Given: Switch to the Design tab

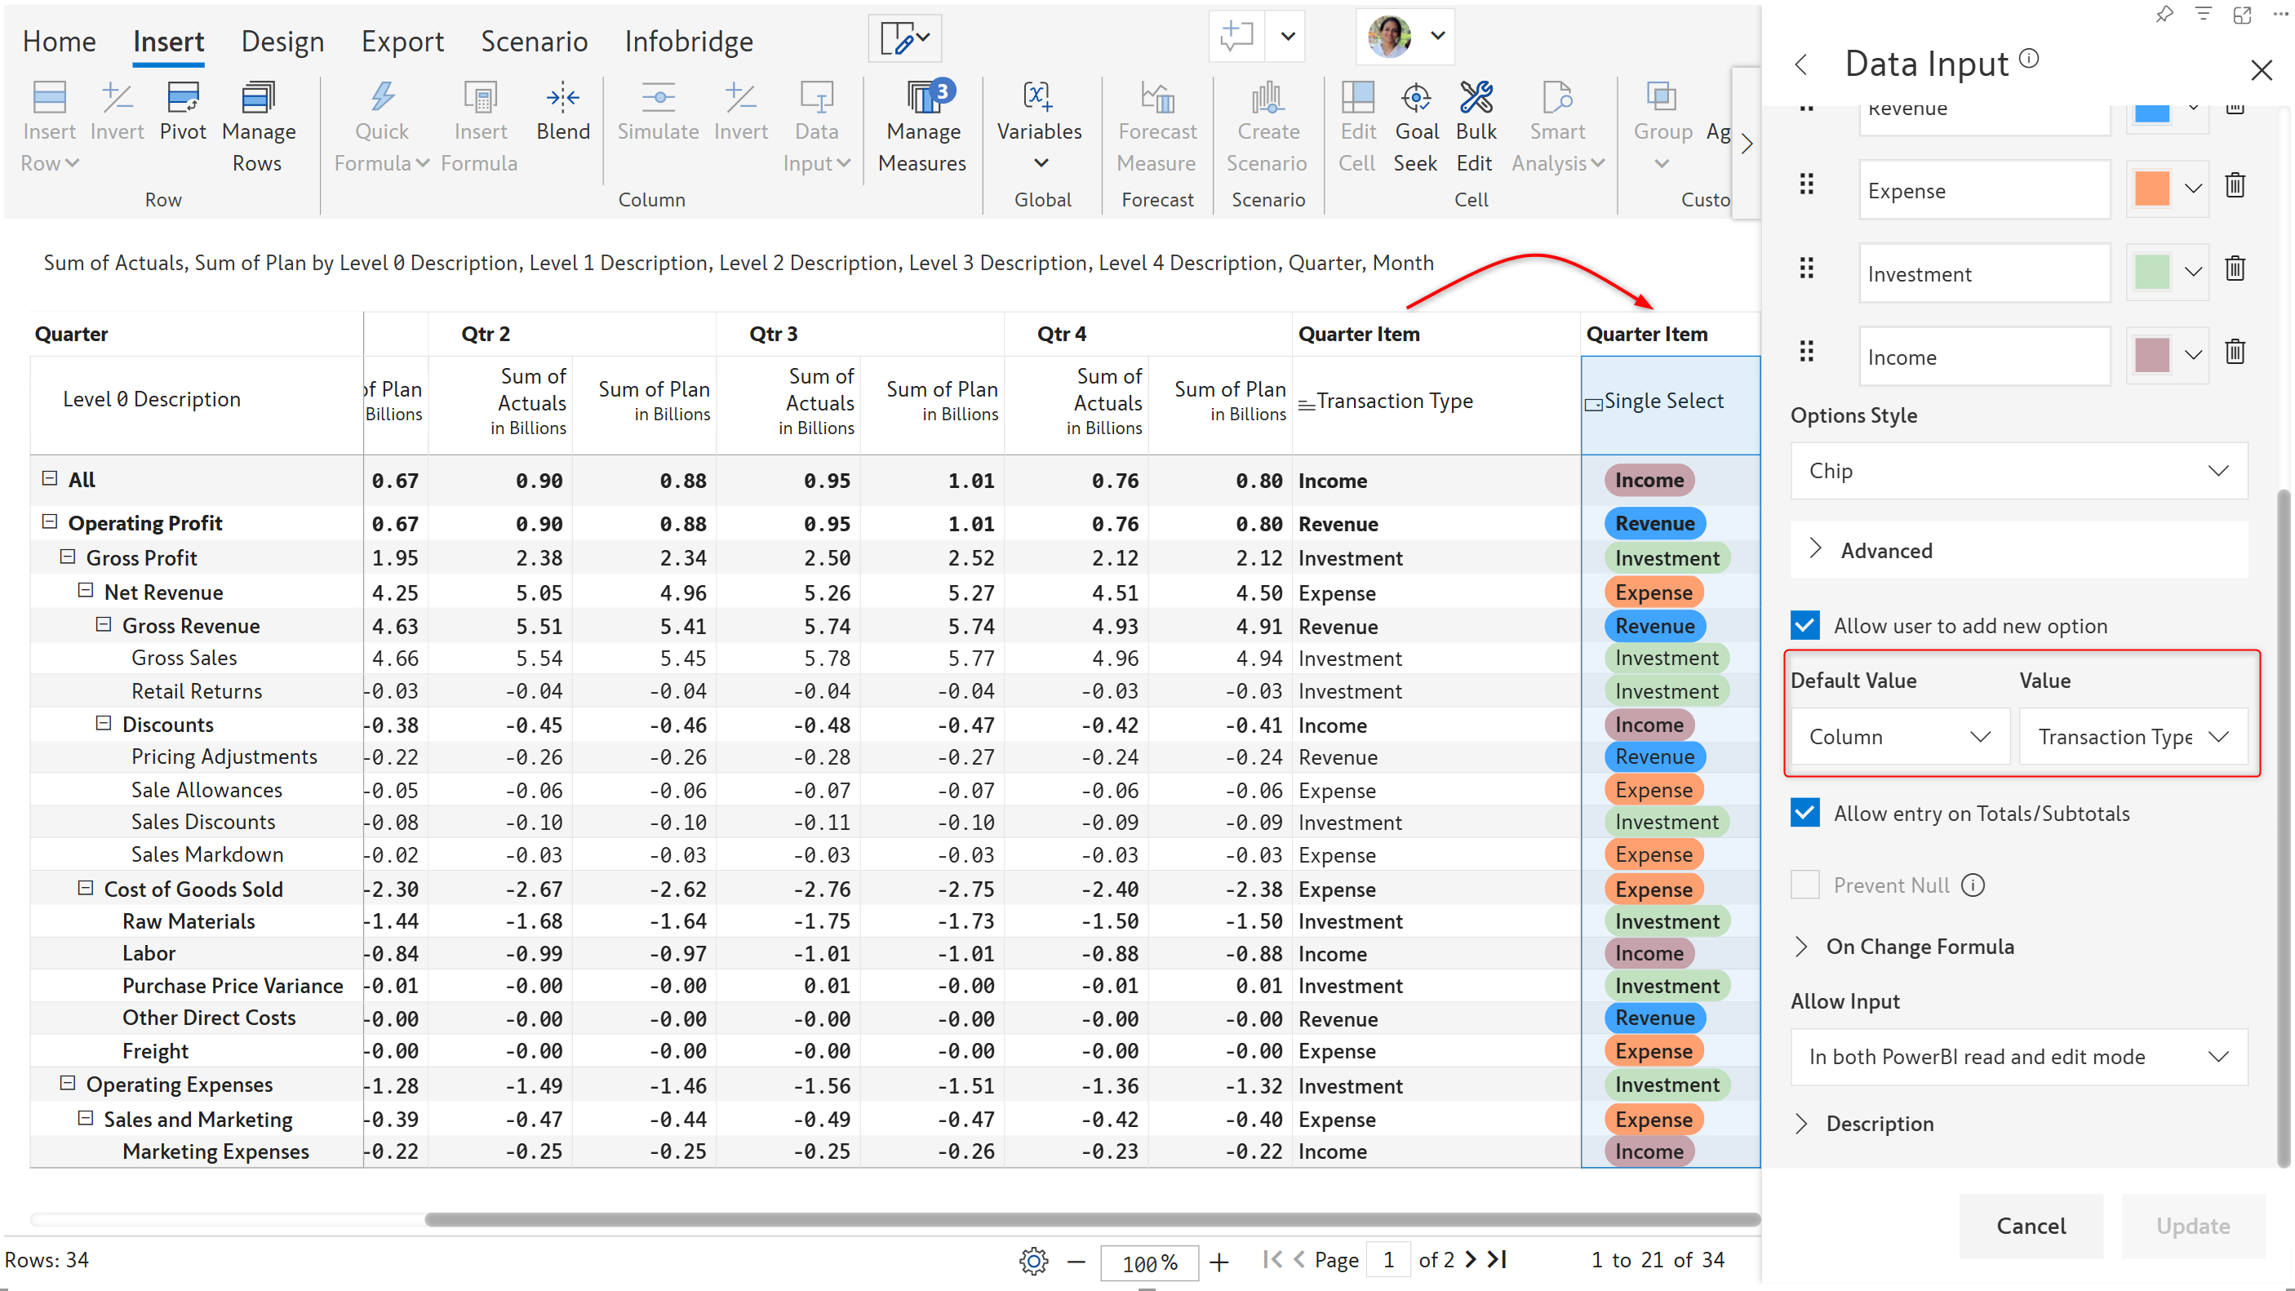Looking at the screenshot, I should tap(282, 41).
